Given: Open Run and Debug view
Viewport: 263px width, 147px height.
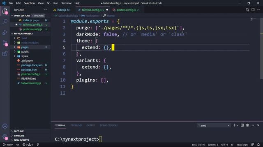Looking at the screenshot, I should pos(5,32).
